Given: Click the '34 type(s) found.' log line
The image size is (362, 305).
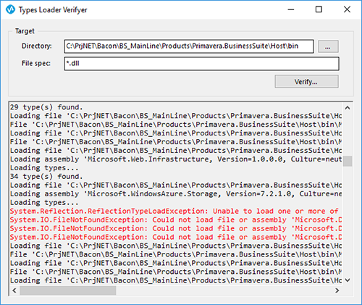Looking at the screenshot, I should click(x=46, y=176).
